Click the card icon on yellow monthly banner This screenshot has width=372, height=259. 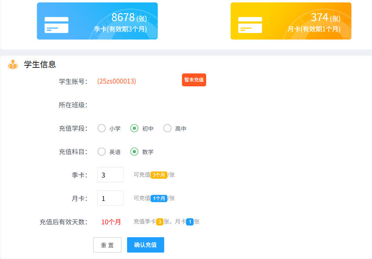(x=250, y=25)
